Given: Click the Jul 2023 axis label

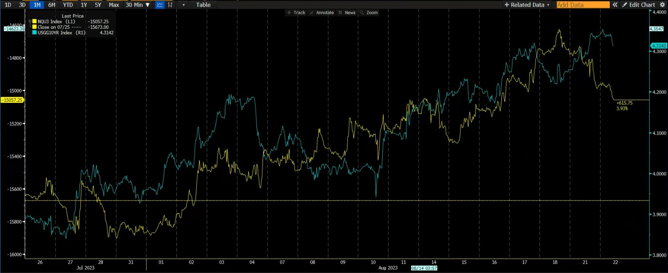Looking at the screenshot, I should point(85,268).
